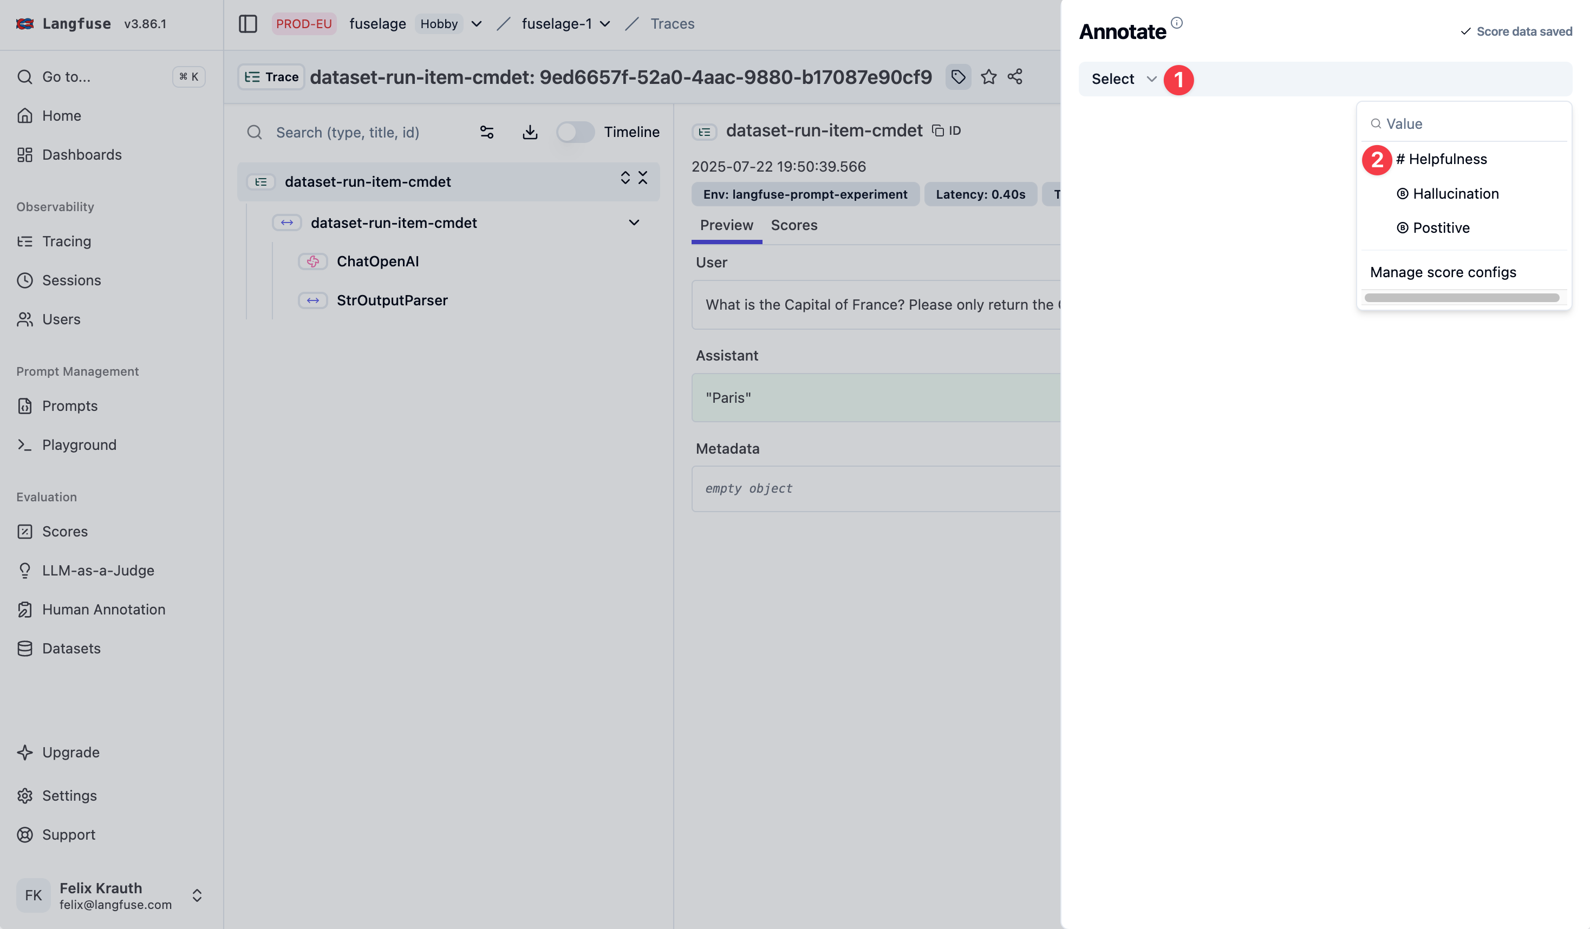Collapse the dataset-run-item-cmdet child span
Screen dimensions: 1590x929
pos(634,223)
